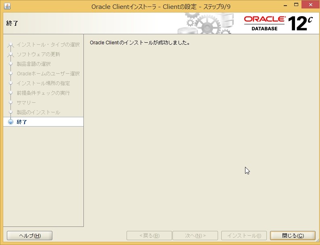The width and height of the screenshot is (320, 245).
Task: Select the 製品言語の選択 step
Action: coord(34,64)
